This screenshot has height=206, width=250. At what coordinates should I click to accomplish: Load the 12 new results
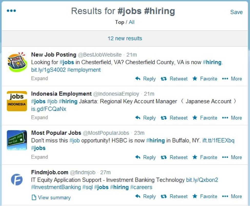pos(125,38)
